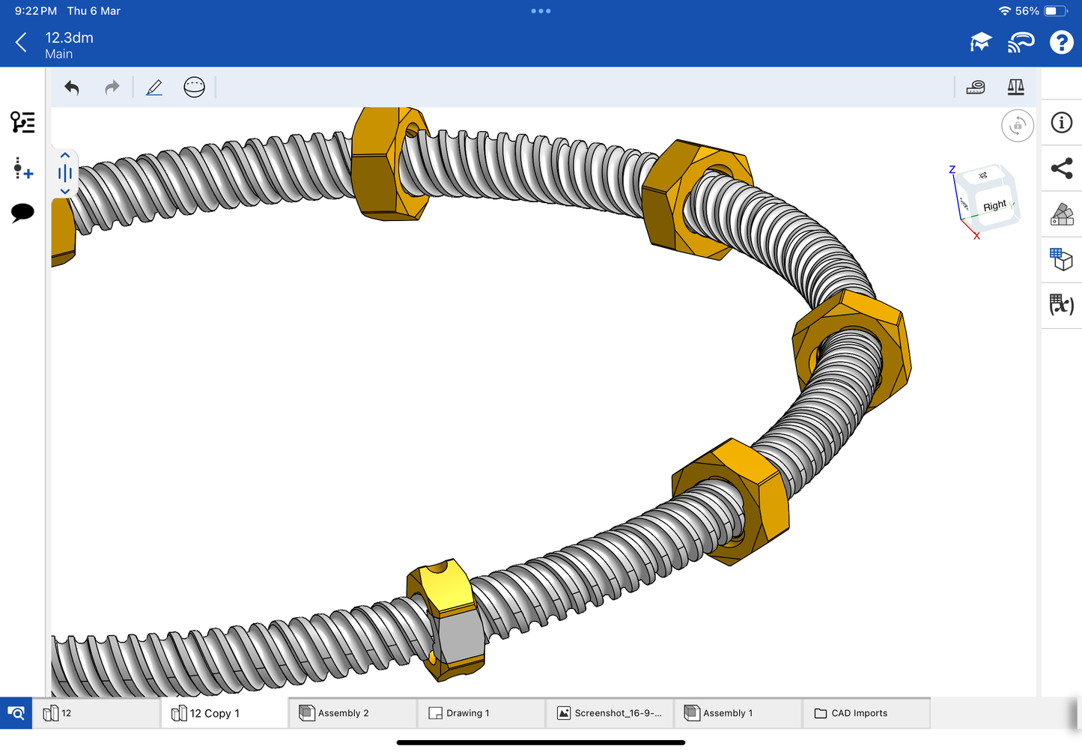The height and width of the screenshot is (752, 1082).
Task: Click the down chevron on panel handle
Action: (x=65, y=192)
